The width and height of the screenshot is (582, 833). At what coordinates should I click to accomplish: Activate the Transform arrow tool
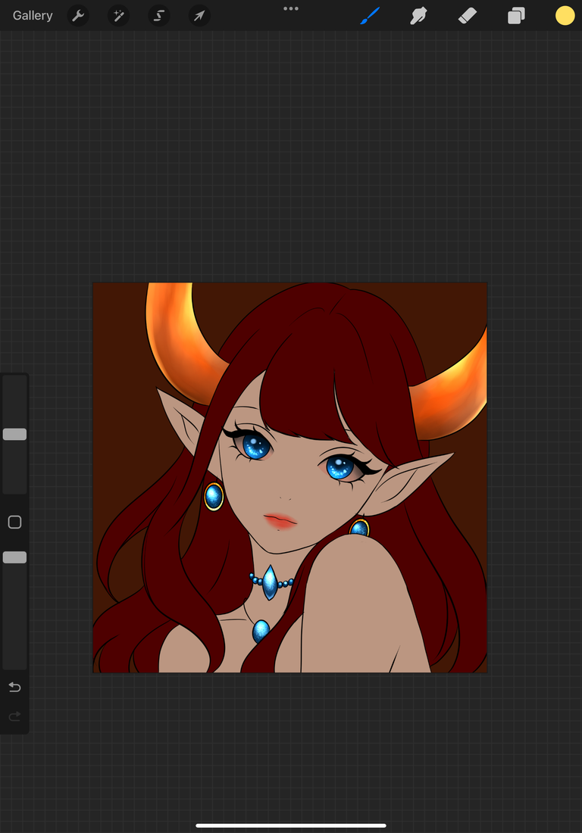[x=199, y=15]
